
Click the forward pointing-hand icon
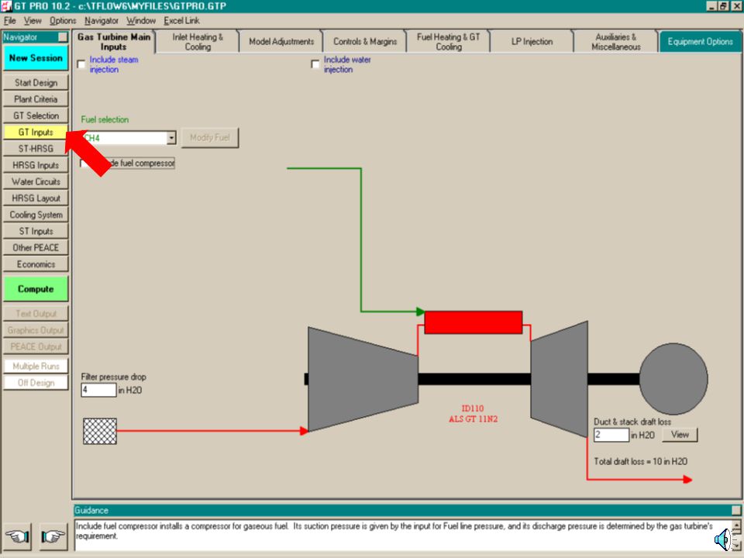53,536
